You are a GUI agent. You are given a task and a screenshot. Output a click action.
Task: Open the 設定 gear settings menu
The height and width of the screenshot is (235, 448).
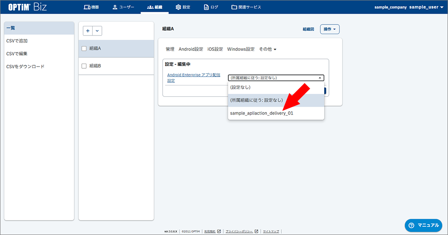tap(182, 7)
